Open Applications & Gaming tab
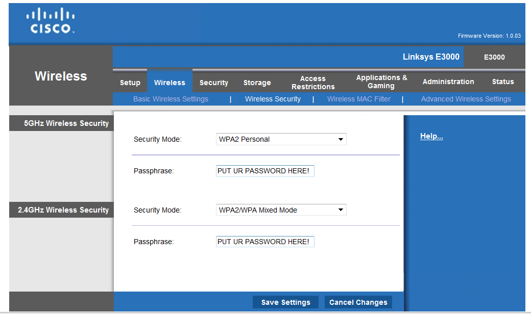 point(381,82)
